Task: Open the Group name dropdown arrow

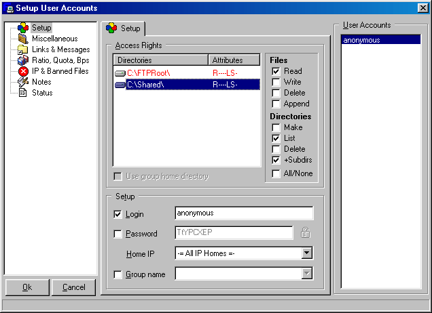Action: click(x=306, y=274)
